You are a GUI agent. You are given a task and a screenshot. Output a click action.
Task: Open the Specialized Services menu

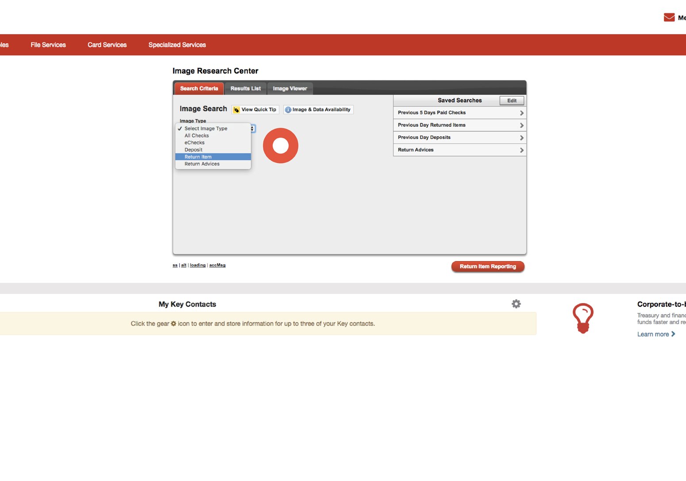pyautogui.click(x=177, y=45)
